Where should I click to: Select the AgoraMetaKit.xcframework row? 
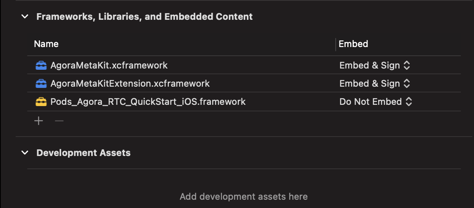tap(244, 65)
